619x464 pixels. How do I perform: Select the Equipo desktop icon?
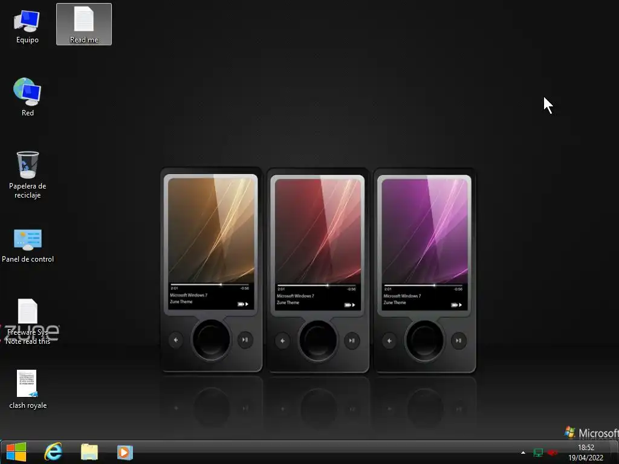[27, 26]
